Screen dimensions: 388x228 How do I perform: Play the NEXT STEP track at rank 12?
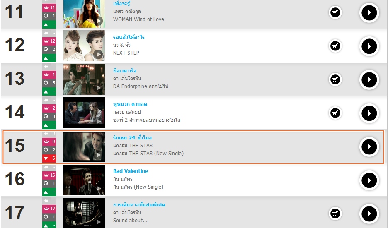click(369, 46)
